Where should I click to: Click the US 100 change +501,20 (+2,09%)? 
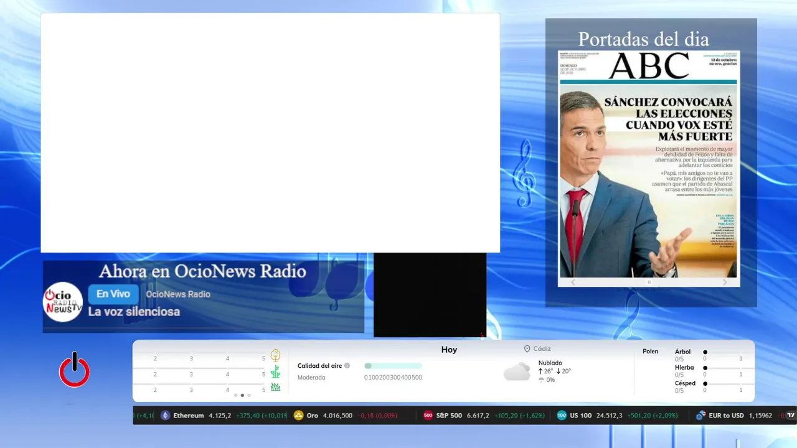coord(653,416)
